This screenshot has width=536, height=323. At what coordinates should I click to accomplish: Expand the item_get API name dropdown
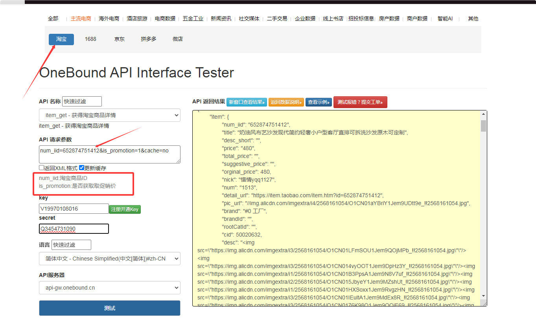[110, 115]
